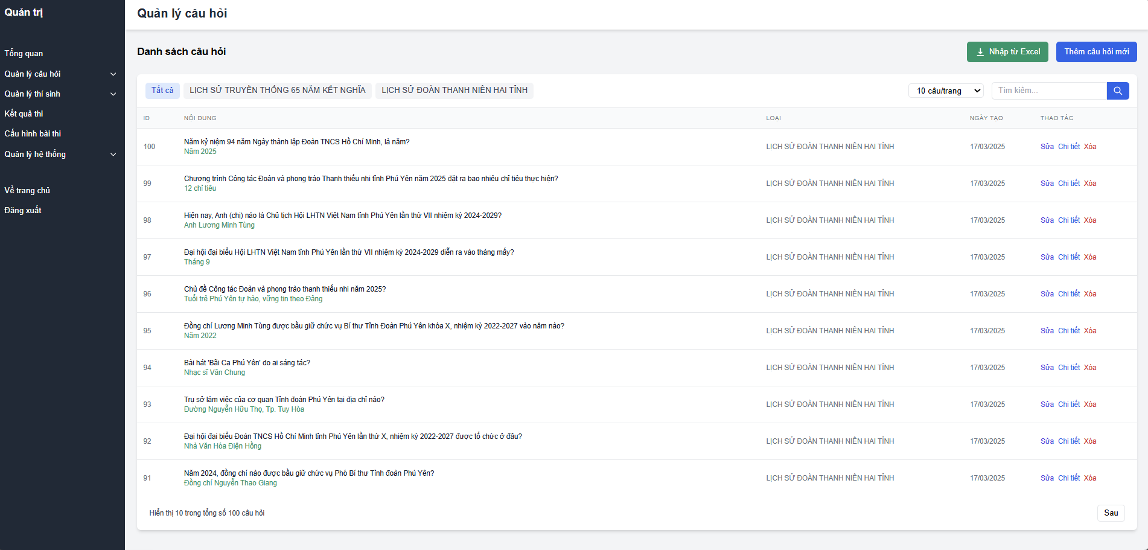Viewport: 1148px width, 550px height.
Task: Open Tổng quan in the sidebar
Action: click(x=24, y=53)
